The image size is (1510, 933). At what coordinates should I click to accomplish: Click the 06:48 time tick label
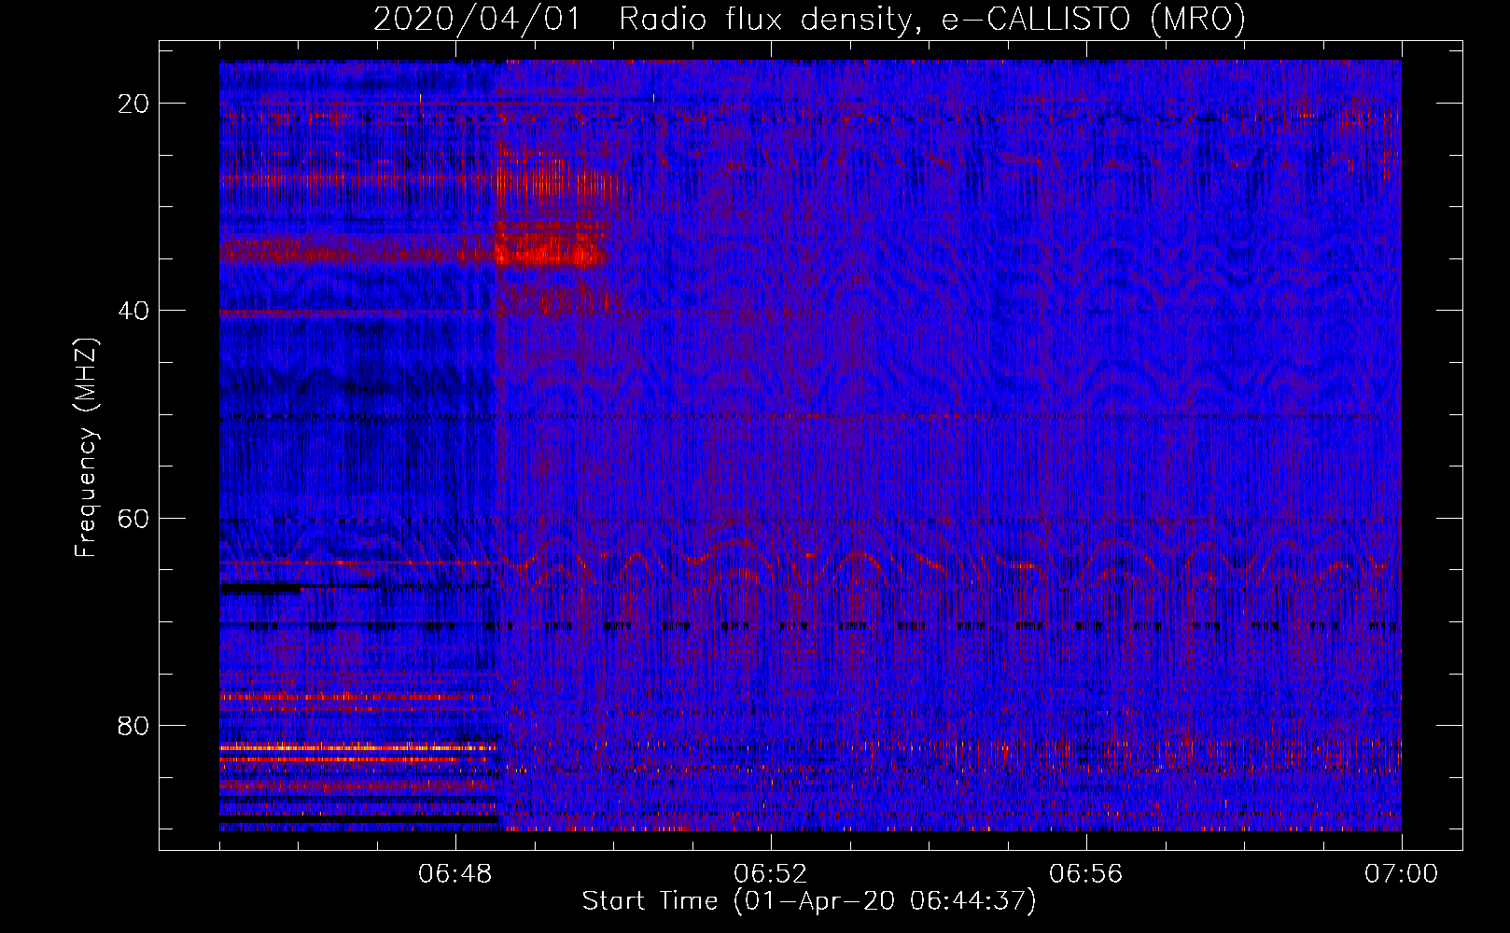pyautogui.click(x=455, y=874)
